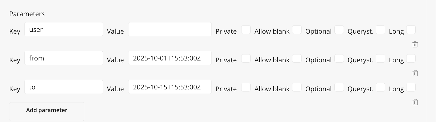Enable Private for the user parameter
Screen dimensions: 436x122
point(246,30)
